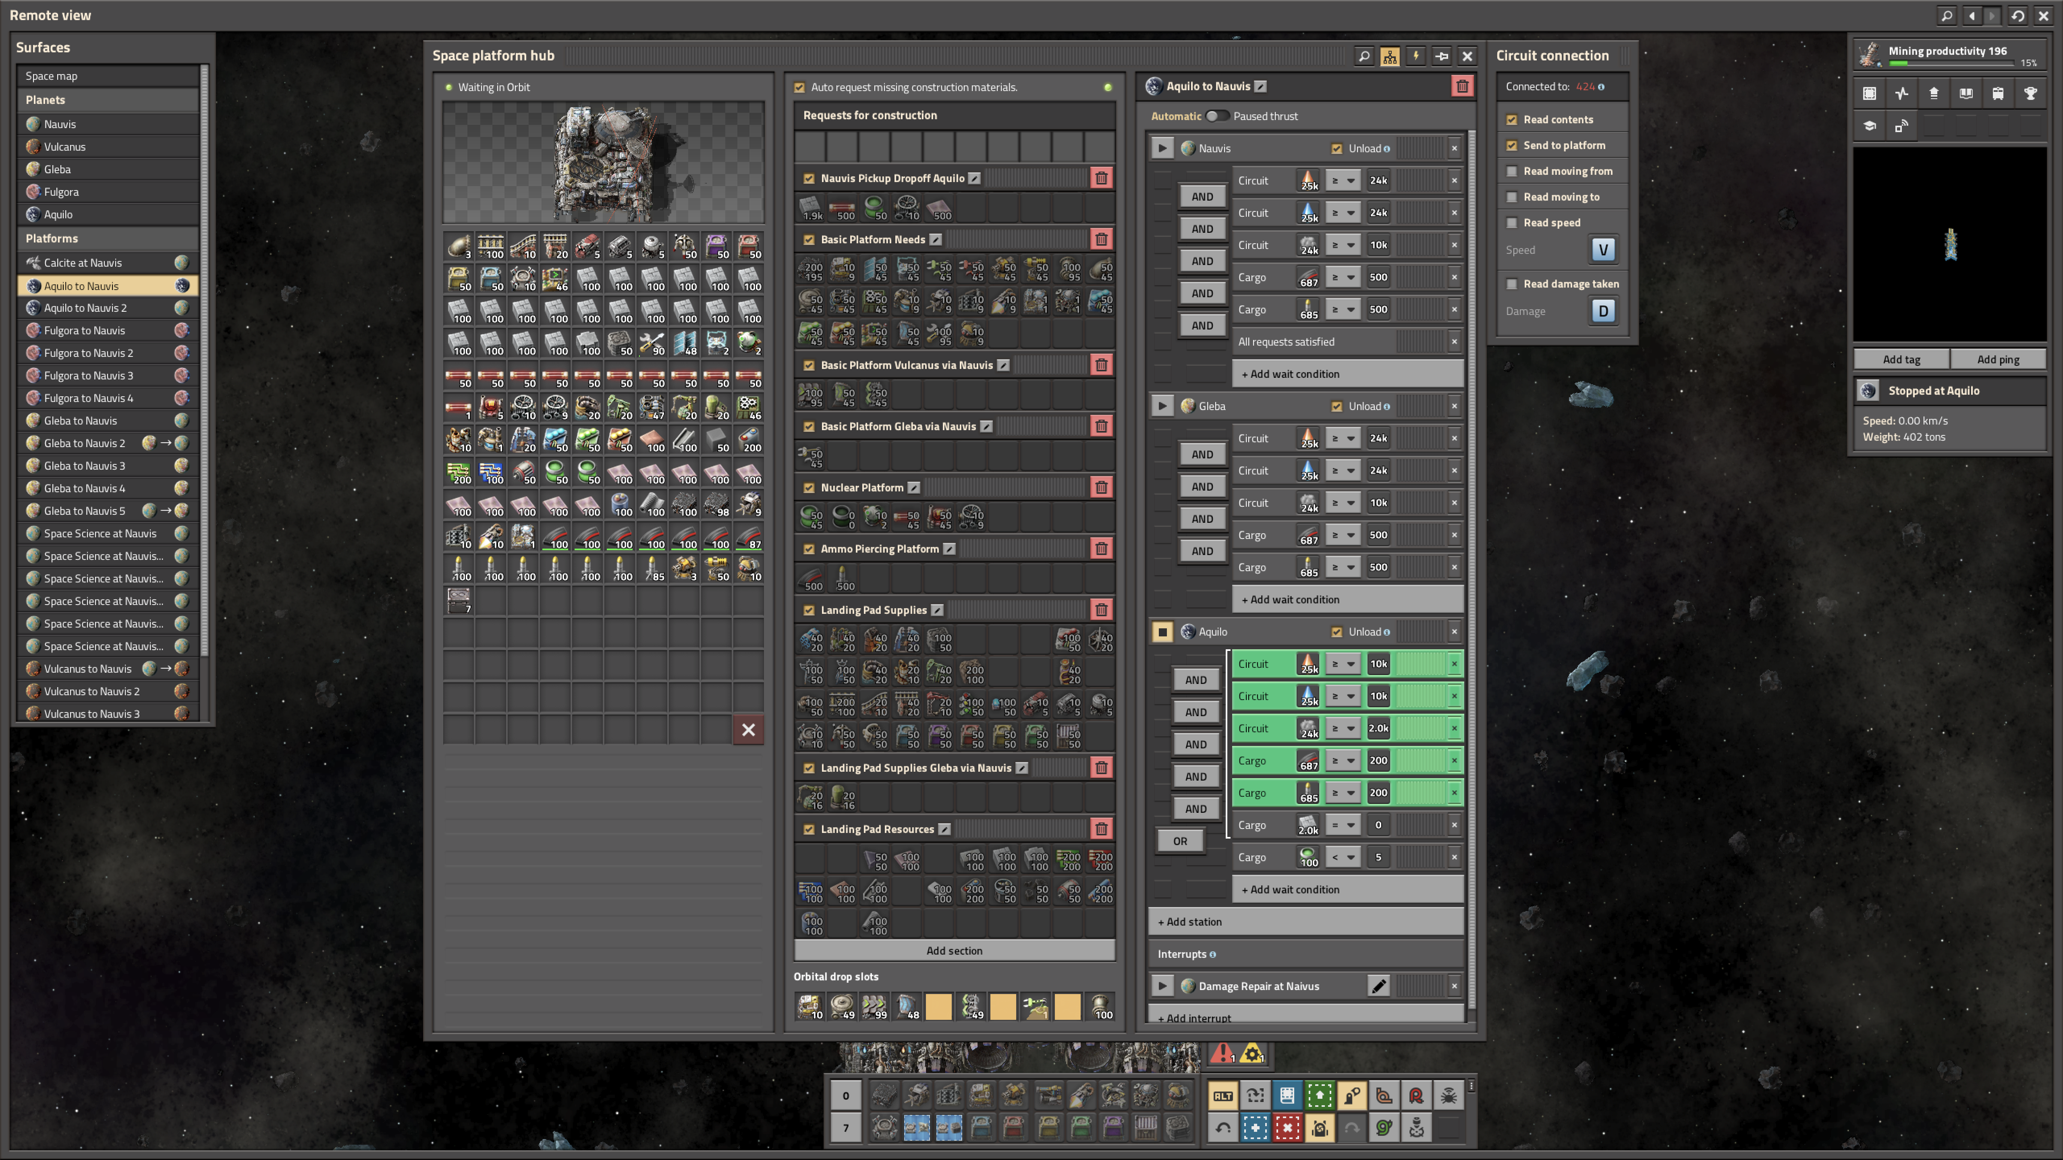The image size is (2063, 1160).
Task: Rename the Aquilo to Nauvis platform with pencil icon
Action: 1260,87
